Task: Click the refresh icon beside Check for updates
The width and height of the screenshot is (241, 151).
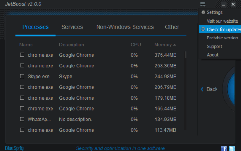Action: pyautogui.click(x=203, y=29)
